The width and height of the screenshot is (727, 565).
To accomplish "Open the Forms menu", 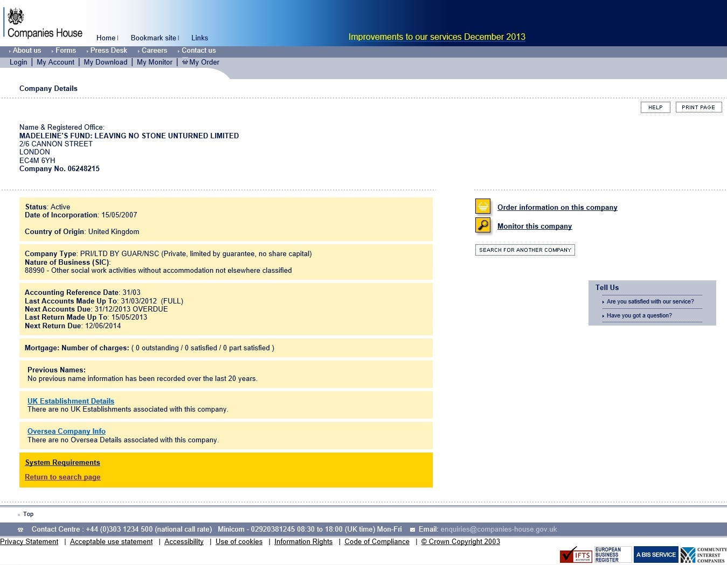I will click(x=65, y=51).
